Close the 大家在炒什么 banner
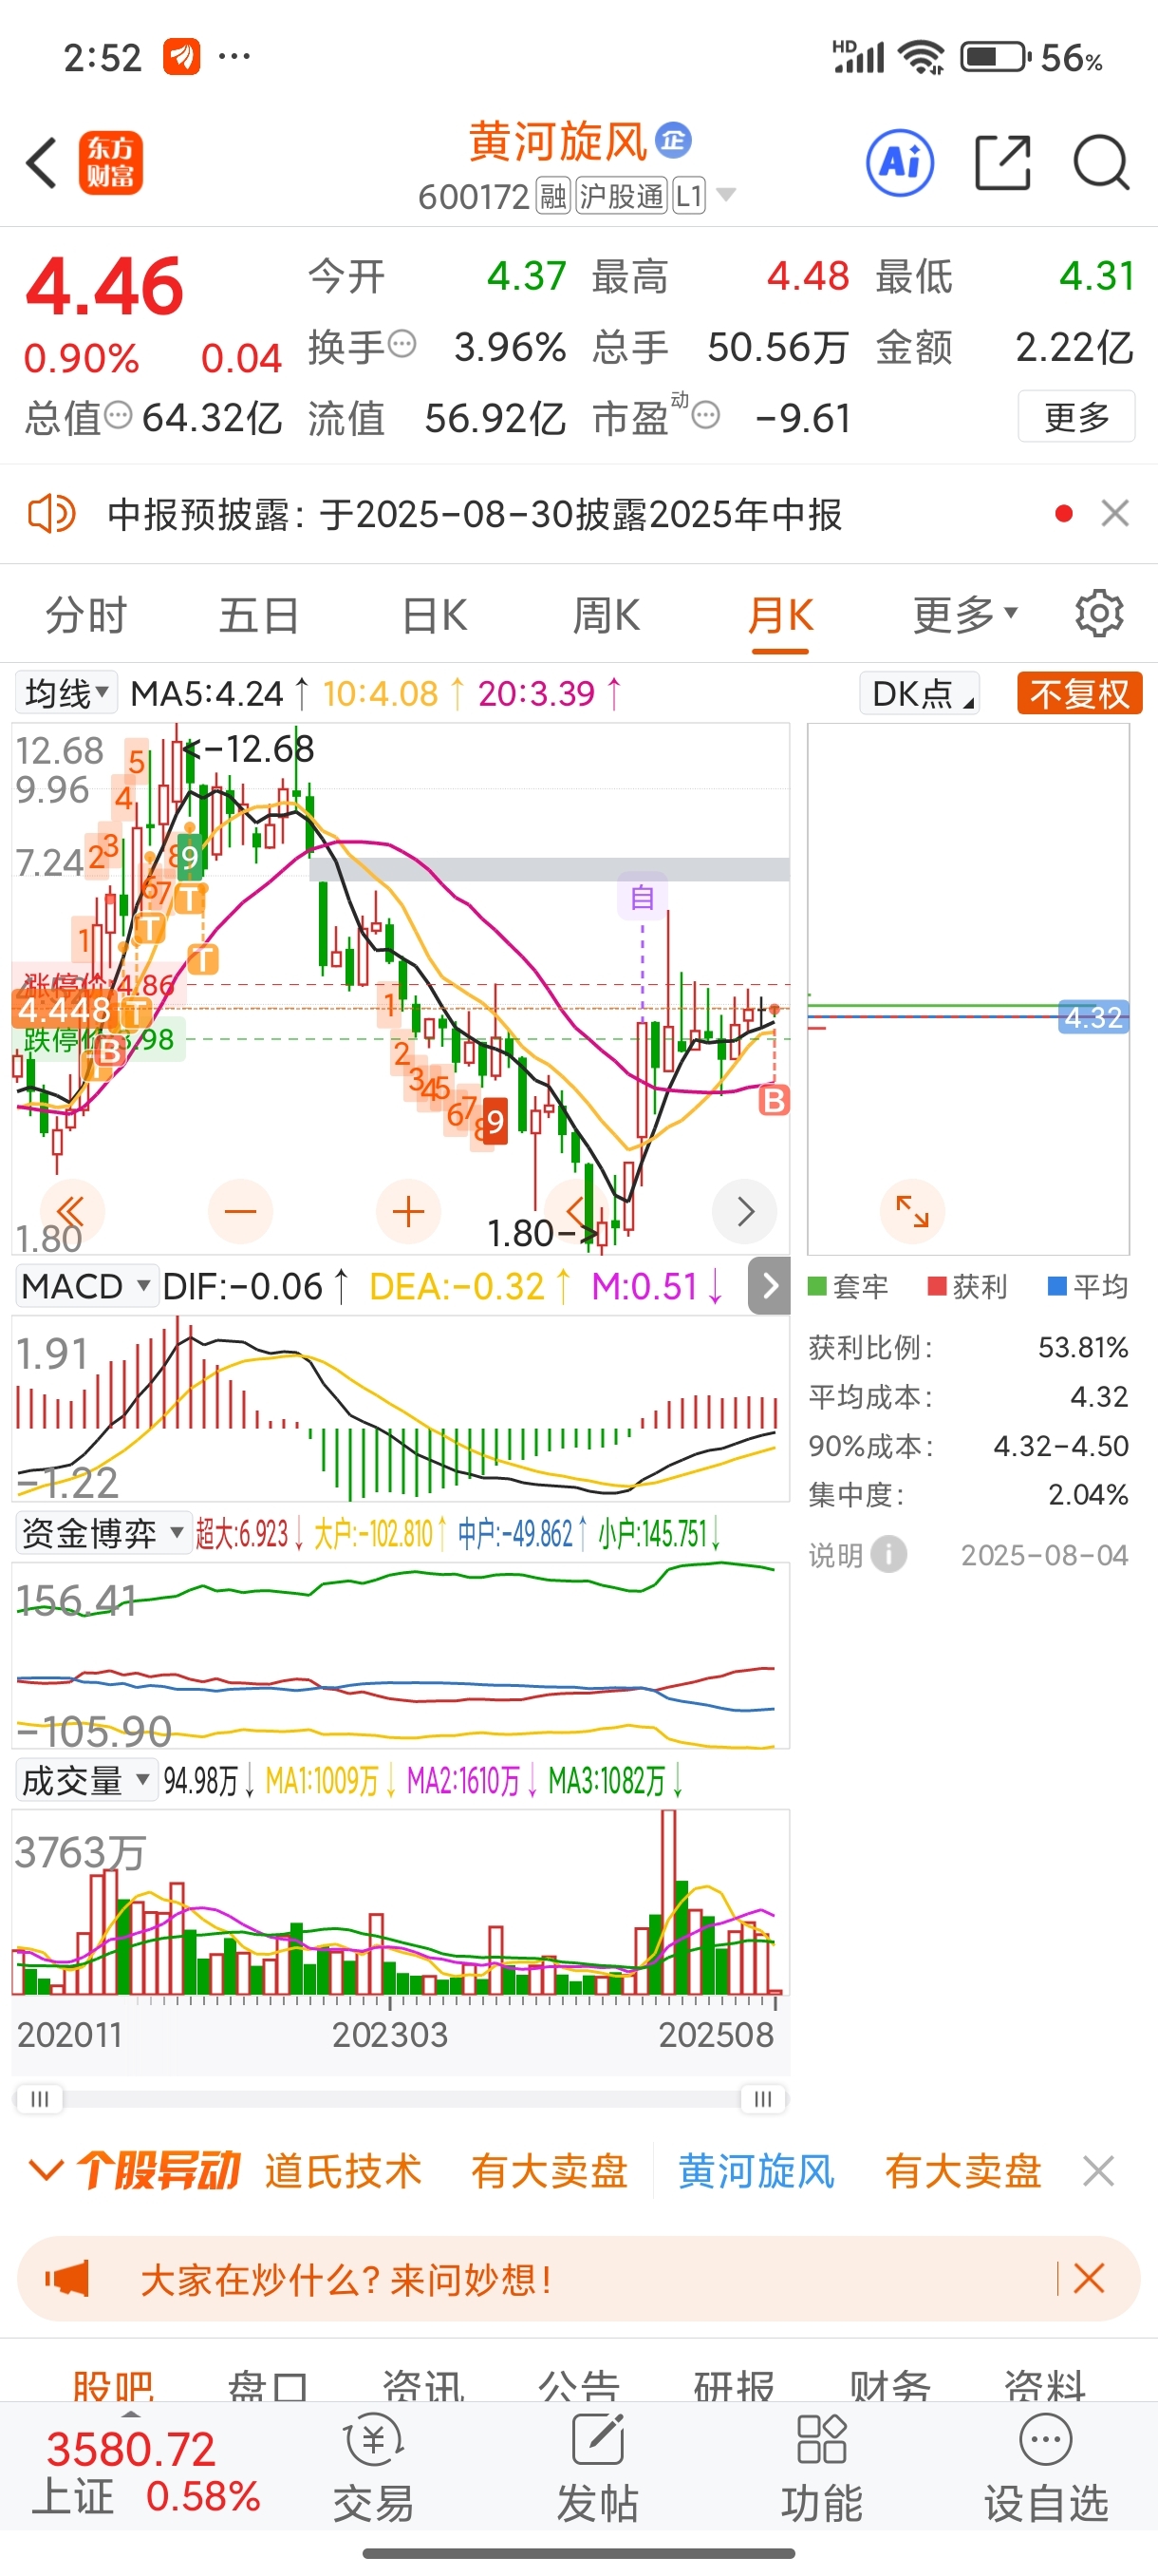1158x2576 pixels. (x=1088, y=2279)
